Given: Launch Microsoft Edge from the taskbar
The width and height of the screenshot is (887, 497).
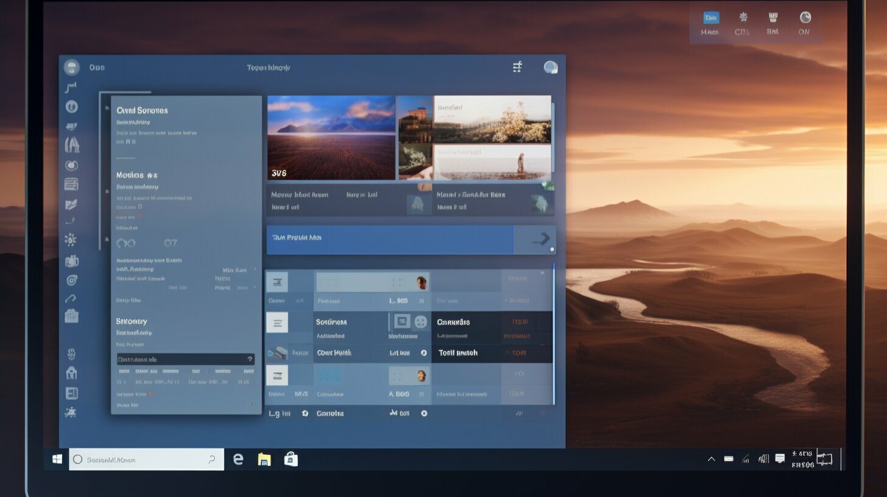Looking at the screenshot, I should coord(238,459).
